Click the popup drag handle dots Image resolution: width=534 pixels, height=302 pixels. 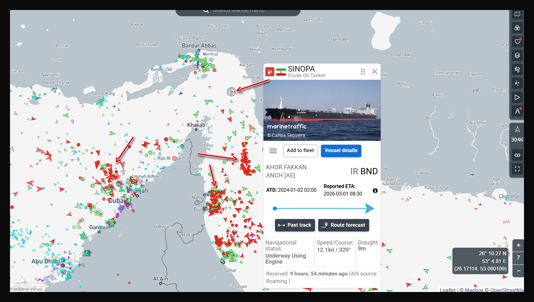tap(363, 72)
